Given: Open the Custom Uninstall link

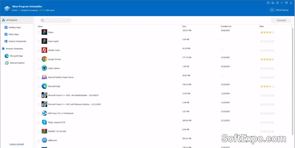Looking at the screenshot, I should (17, 144).
